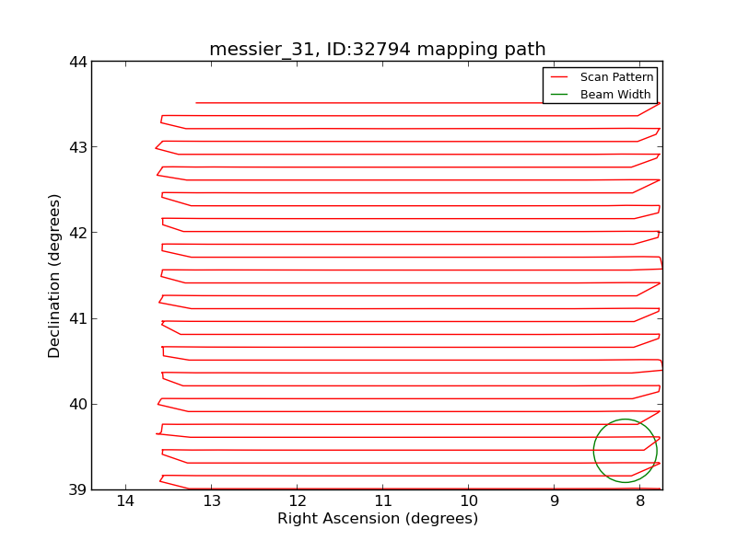Click the 13 tick label on right ascension axis

coord(211,501)
